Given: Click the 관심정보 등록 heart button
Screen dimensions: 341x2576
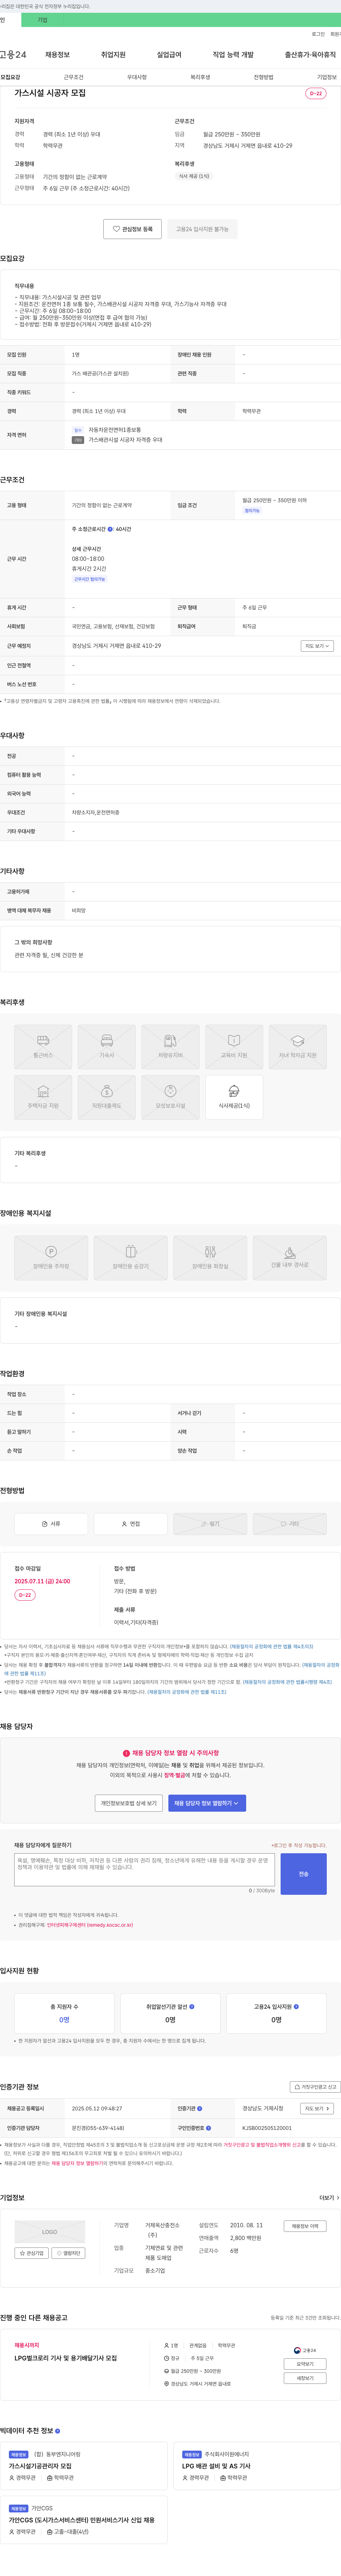Looking at the screenshot, I should tap(132, 229).
